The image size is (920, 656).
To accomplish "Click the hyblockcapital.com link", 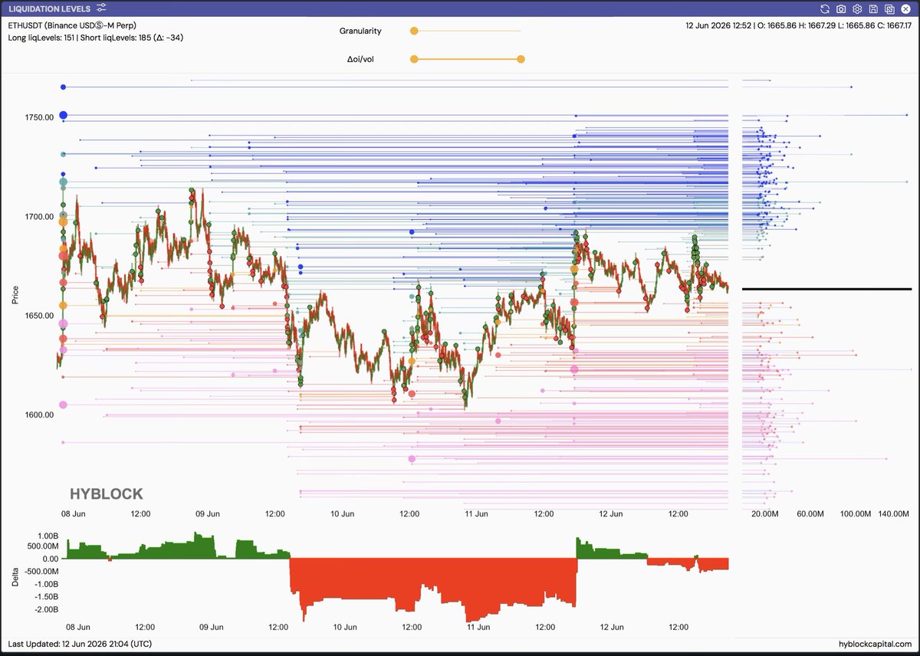I will pyautogui.click(x=876, y=645).
